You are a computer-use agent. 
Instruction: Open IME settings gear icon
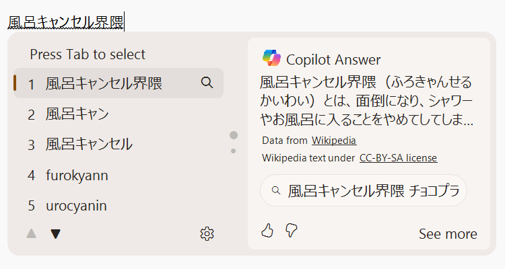point(207,234)
